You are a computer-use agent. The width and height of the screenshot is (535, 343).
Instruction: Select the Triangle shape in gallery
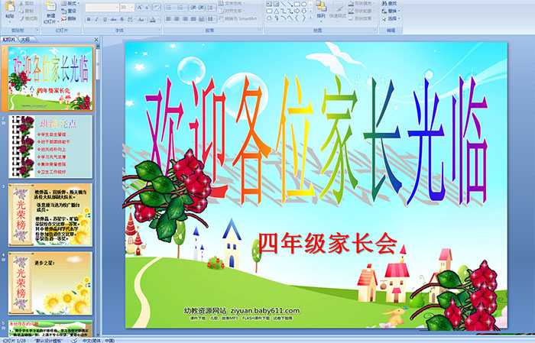277,11
